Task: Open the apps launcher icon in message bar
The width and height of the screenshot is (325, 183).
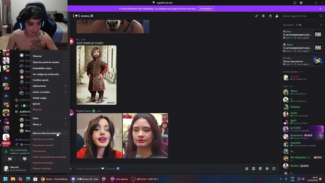Action: pos(274,169)
